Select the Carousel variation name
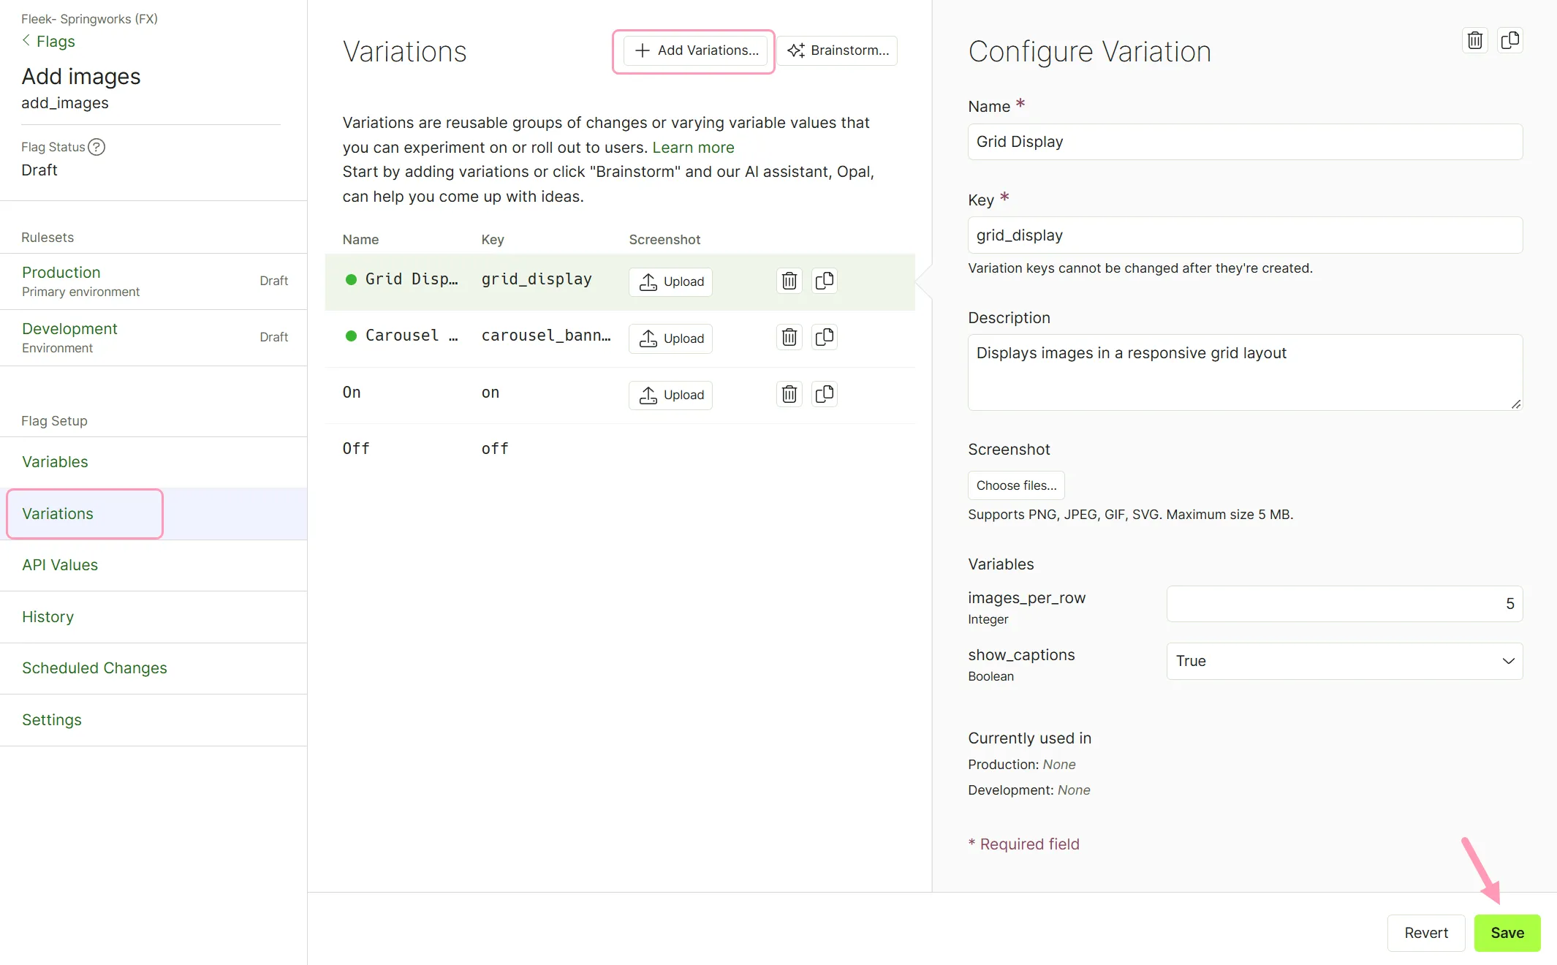1557x965 pixels. tap(412, 336)
